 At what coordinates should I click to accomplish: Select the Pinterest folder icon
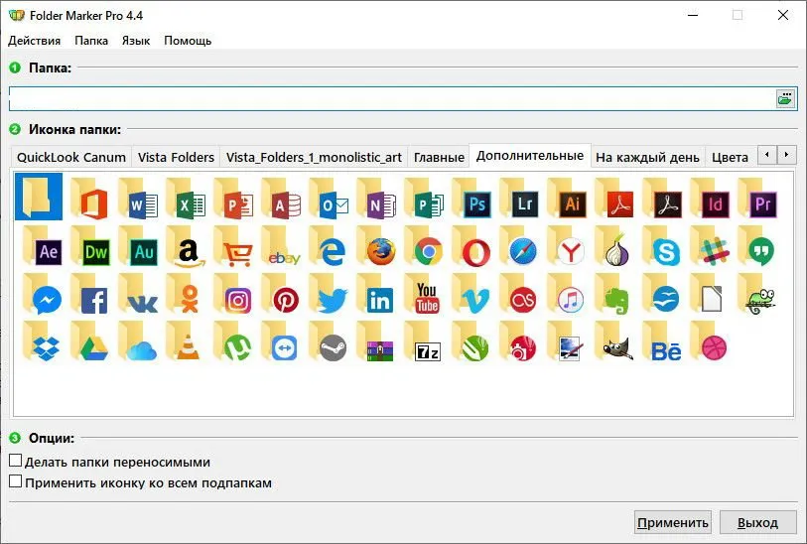tap(282, 295)
